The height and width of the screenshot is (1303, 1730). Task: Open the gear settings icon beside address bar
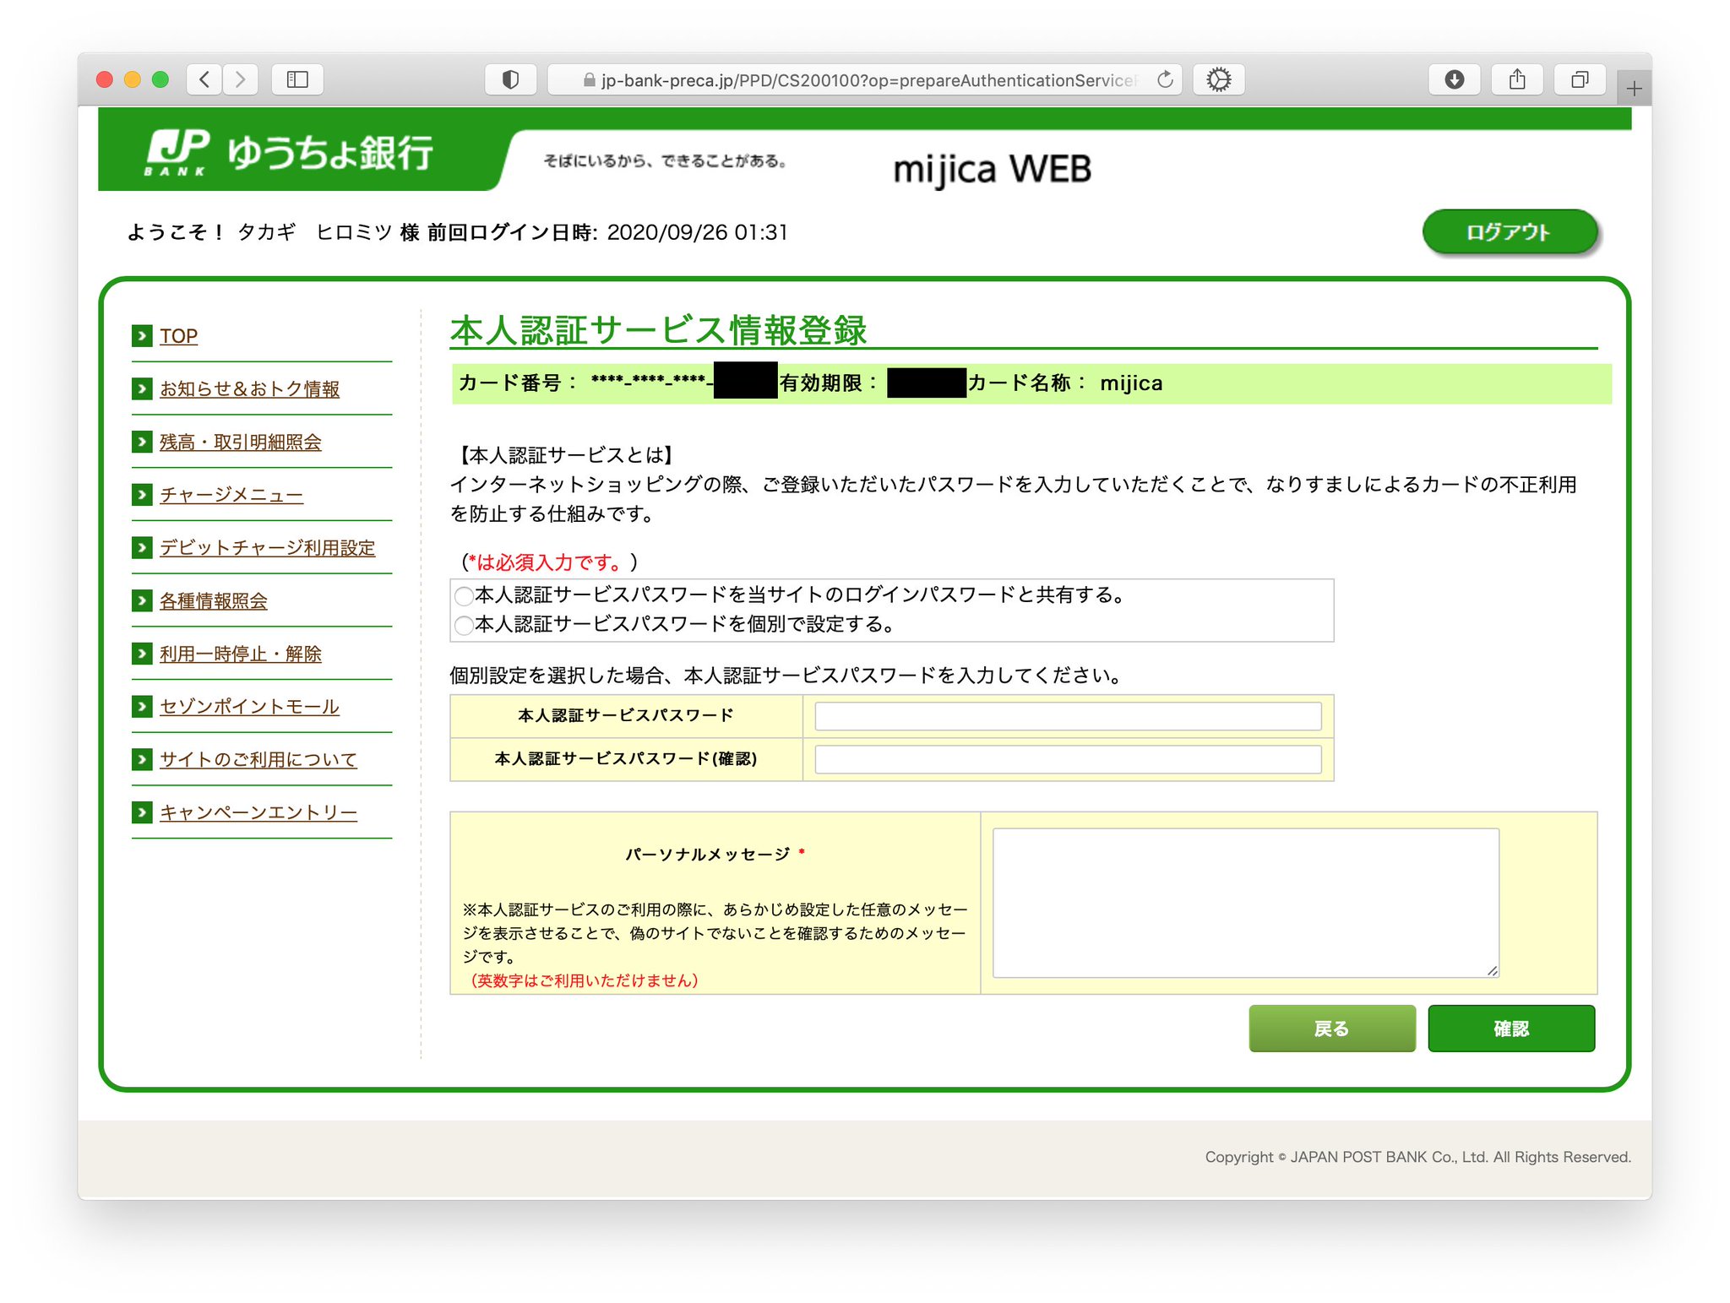pos(1219,79)
